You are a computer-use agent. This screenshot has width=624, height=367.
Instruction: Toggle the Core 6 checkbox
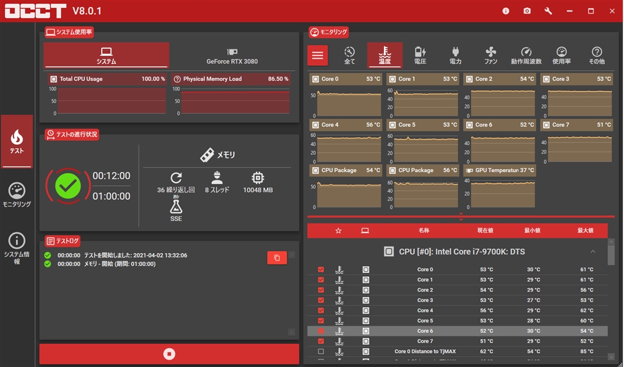pos(321,331)
